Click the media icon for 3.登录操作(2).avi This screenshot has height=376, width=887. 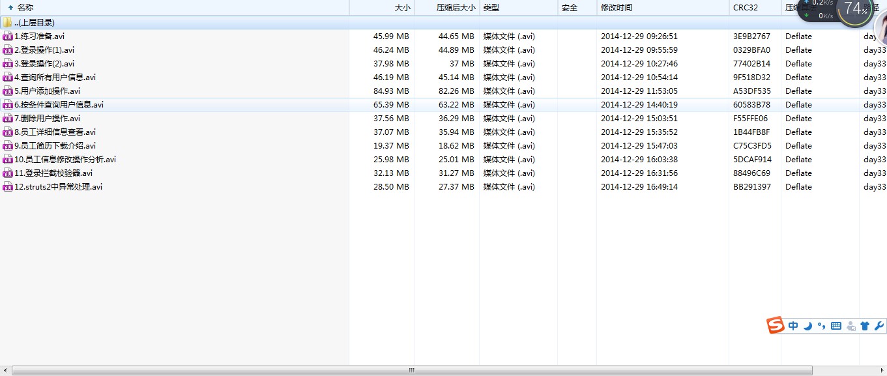click(x=8, y=64)
